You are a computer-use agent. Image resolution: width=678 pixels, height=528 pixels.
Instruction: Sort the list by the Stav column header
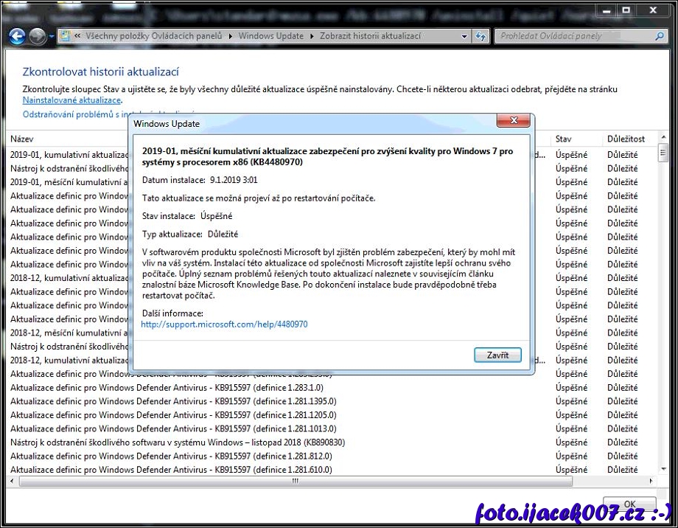point(564,139)
